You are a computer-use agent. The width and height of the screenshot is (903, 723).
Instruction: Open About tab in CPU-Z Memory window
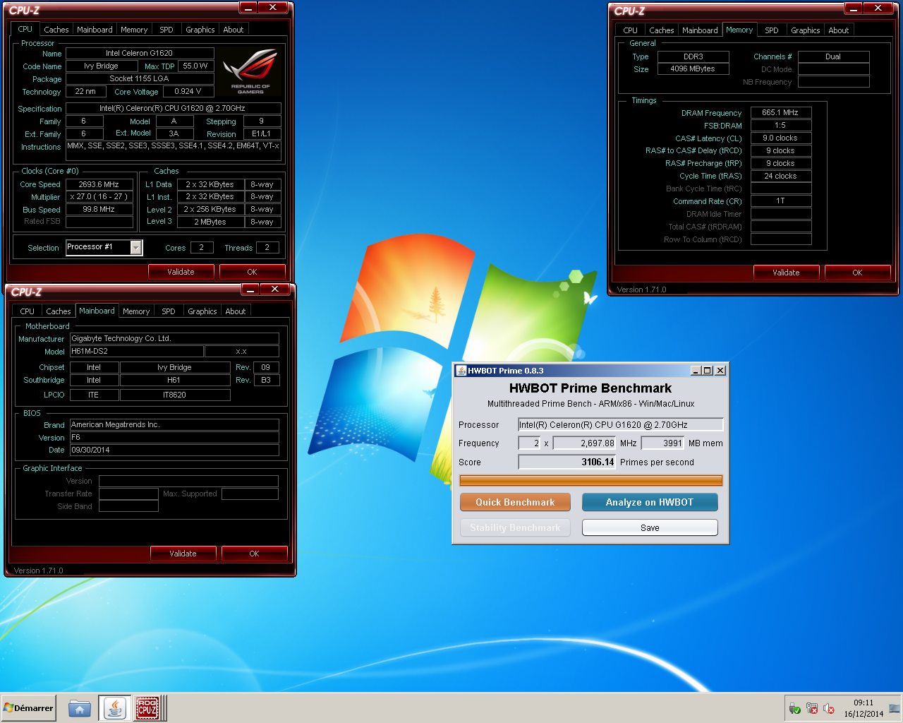[x=839, y=30]
